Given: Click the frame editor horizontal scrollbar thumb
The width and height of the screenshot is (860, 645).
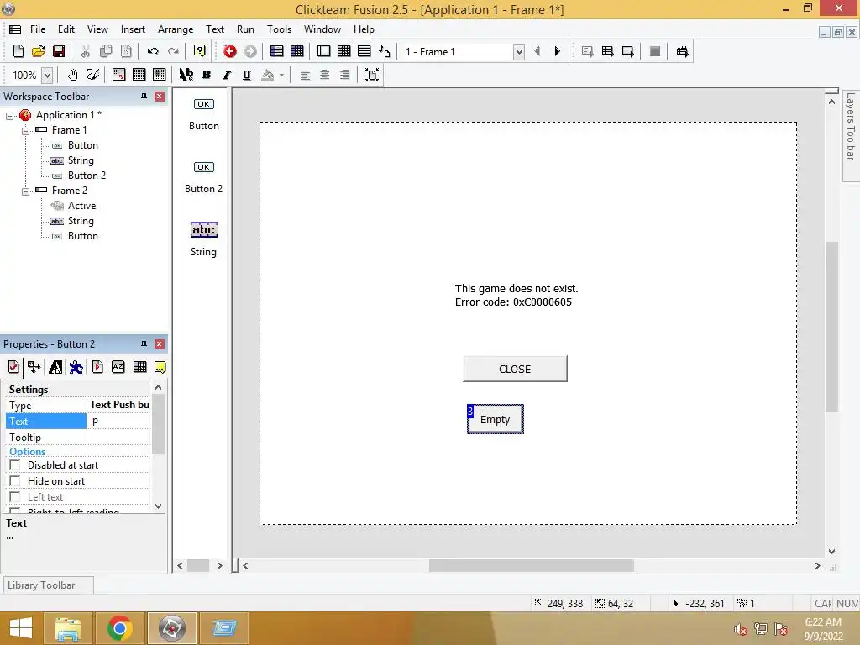Looking at the screenshot, I should [x=531, y=565].
